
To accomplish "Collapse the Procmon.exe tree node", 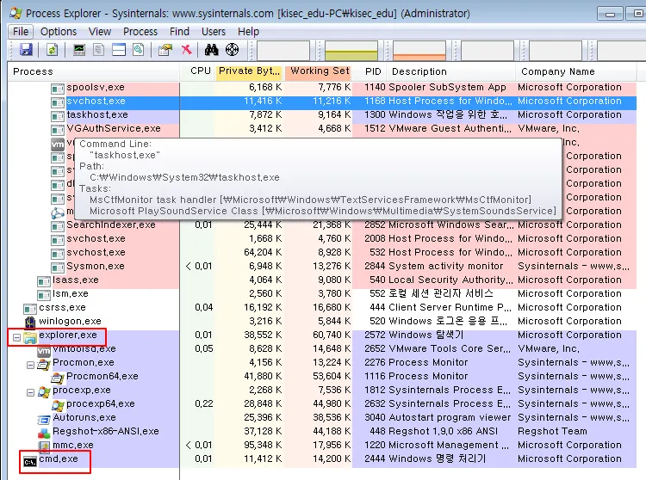I will pos(30,364).
